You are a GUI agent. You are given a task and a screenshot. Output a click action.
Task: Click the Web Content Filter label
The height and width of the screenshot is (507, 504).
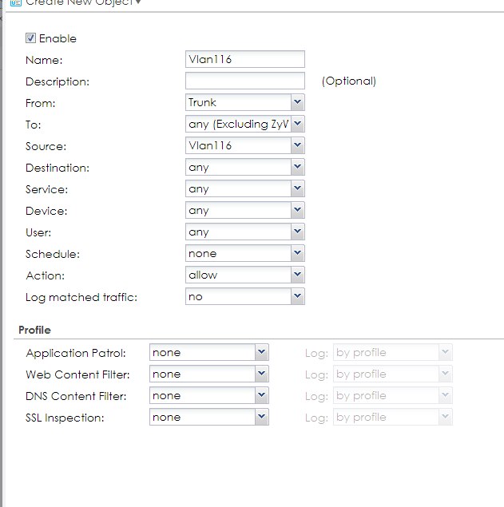click(x=77, y=374)
